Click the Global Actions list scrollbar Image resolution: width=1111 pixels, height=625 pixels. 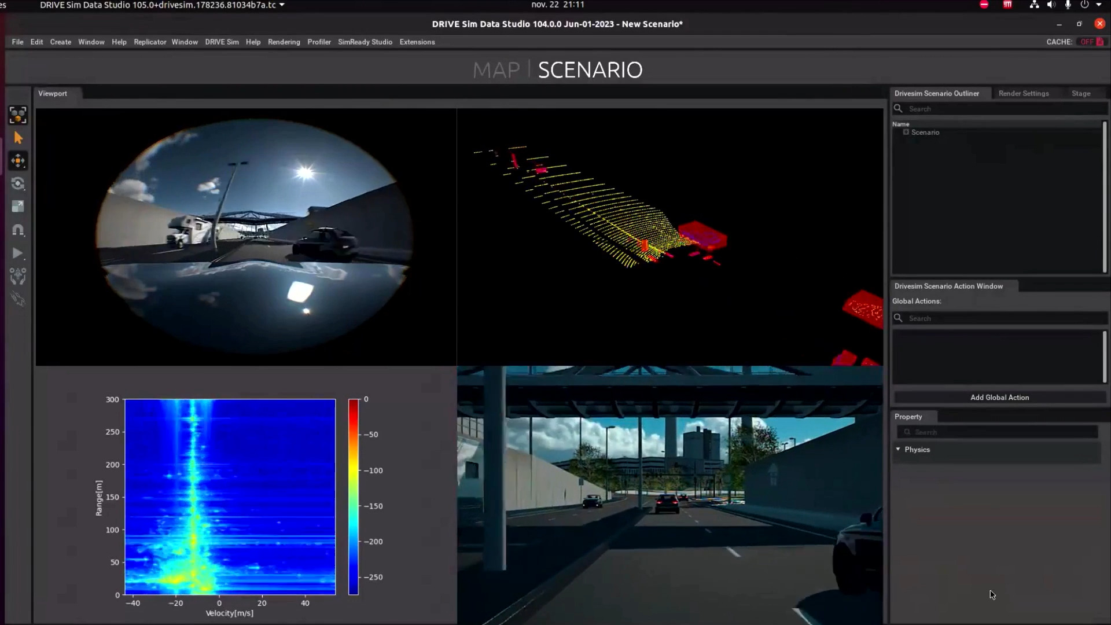(1104, 357)
